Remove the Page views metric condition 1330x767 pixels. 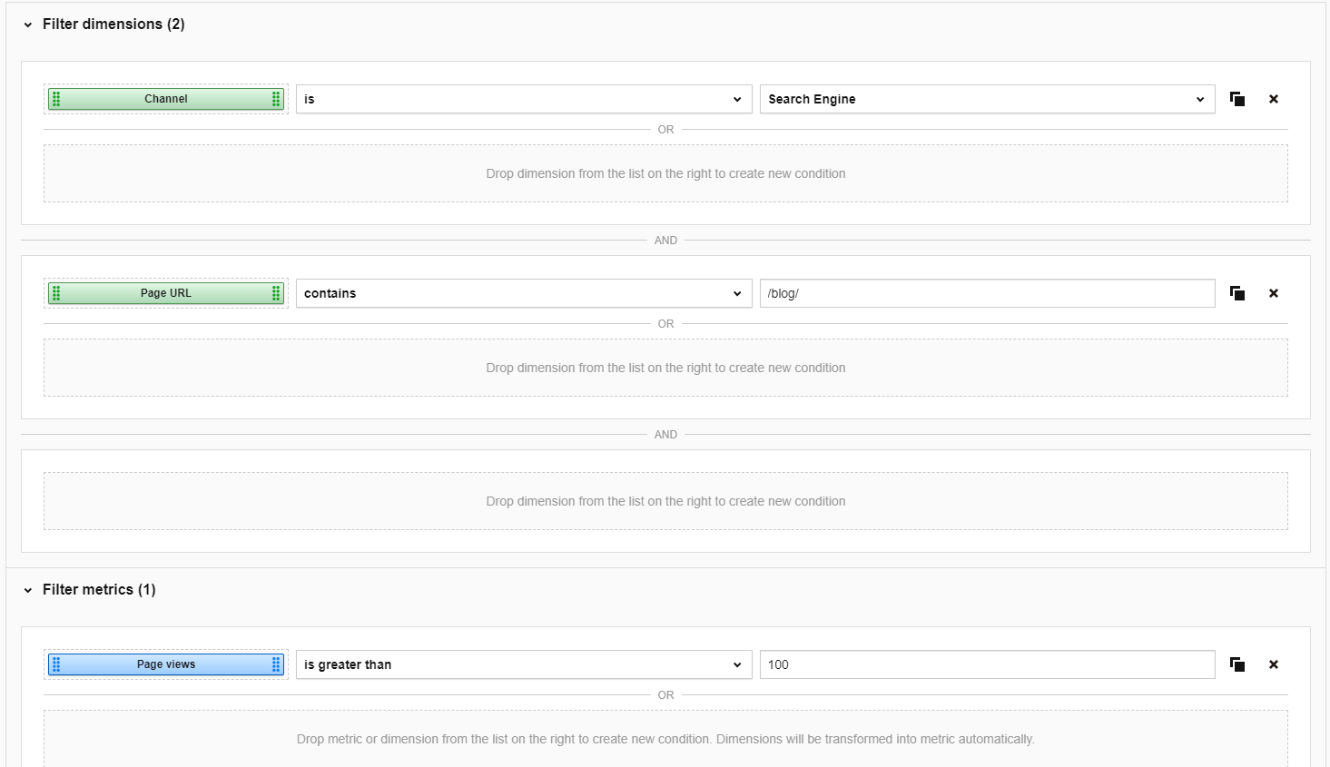1273,664
